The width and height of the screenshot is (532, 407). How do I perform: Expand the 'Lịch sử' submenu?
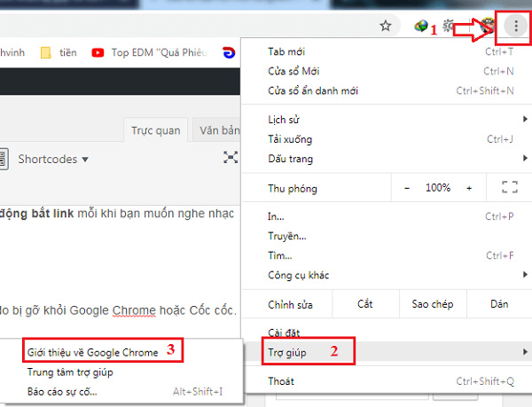[x=385, y=120]
